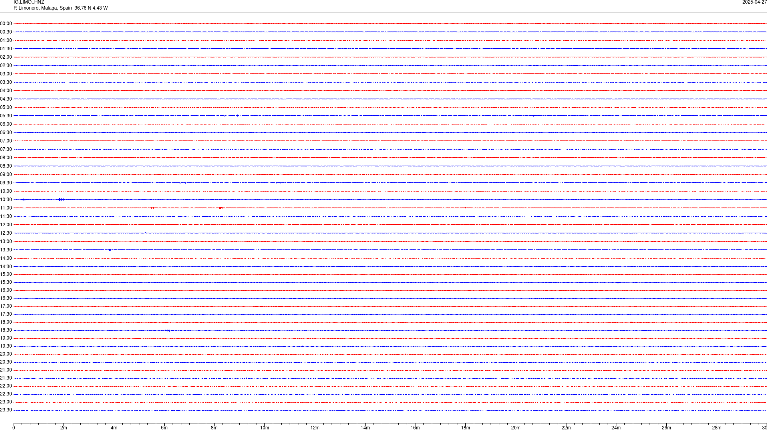The image size is (767, 431).
Task: Click the red blip near 18m on 11:00 trace
Action: 465,208
